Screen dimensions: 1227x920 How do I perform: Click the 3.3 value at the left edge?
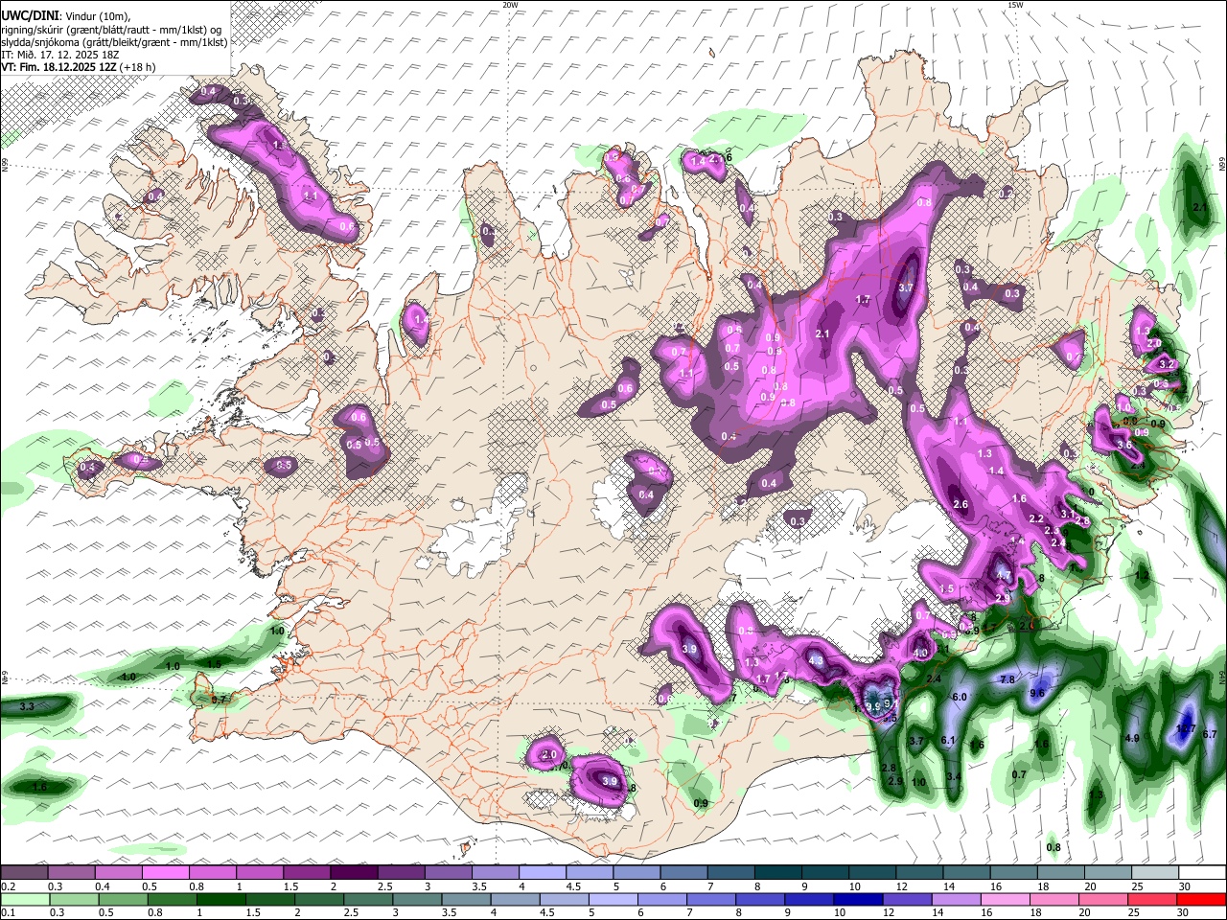pyautogui.click(x=27, y=706)
